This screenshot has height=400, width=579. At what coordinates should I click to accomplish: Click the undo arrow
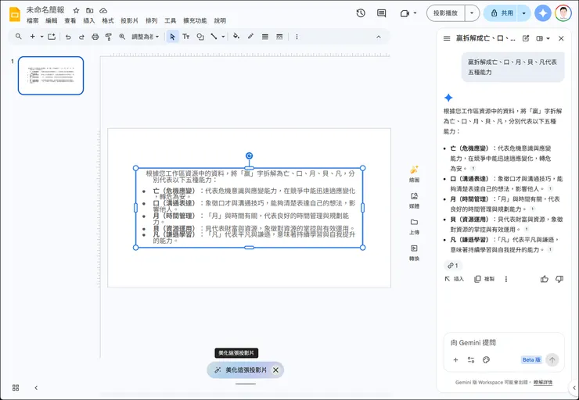[x=68, y=37]
